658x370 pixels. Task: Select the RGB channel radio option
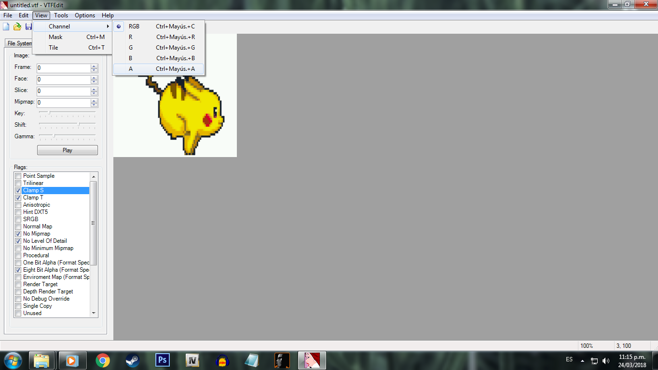click(159, 26)
